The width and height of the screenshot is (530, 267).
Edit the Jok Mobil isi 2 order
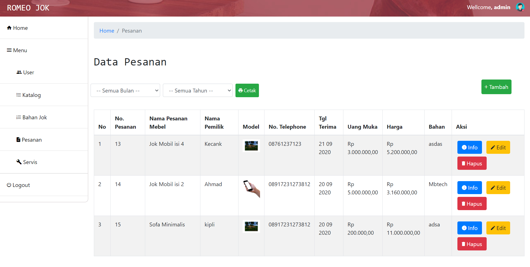click(498, 188)
